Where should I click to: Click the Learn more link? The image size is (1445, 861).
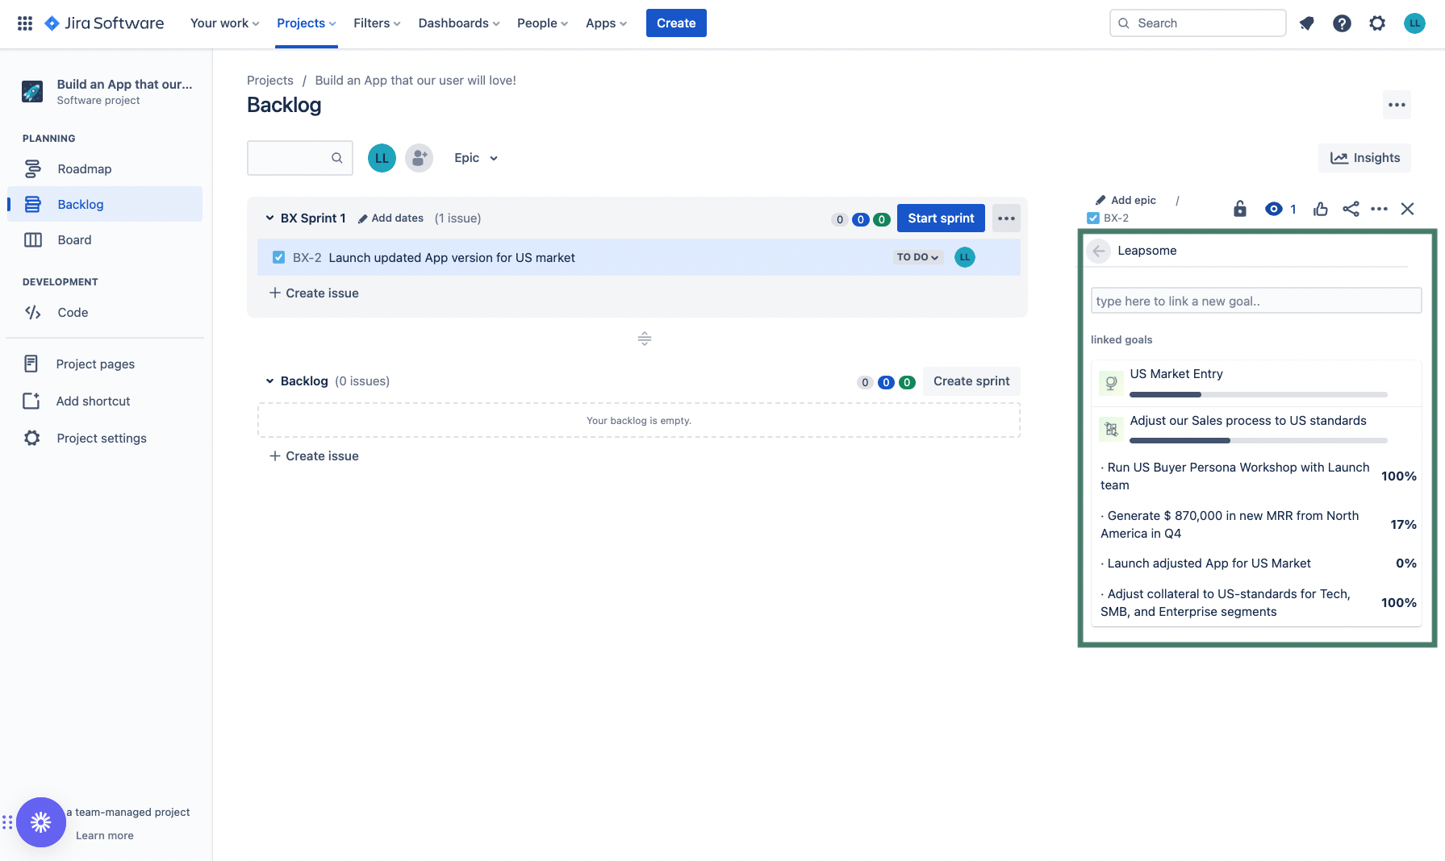(105, 836)
